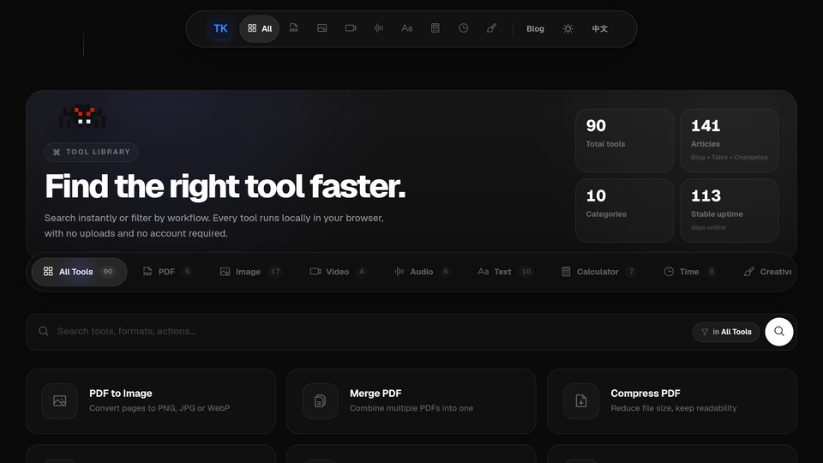Click the pixel spider mascot image

pyautogui.click(x=82, y=117)
